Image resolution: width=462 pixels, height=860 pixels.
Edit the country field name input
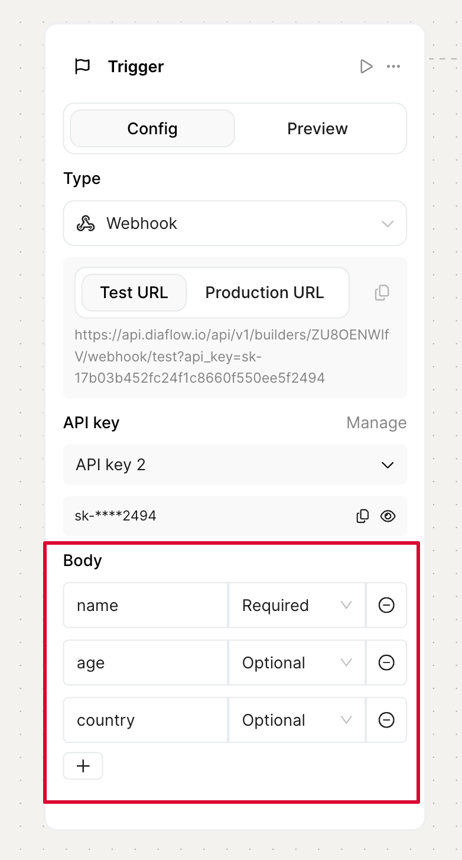click(x=145, y=720)
